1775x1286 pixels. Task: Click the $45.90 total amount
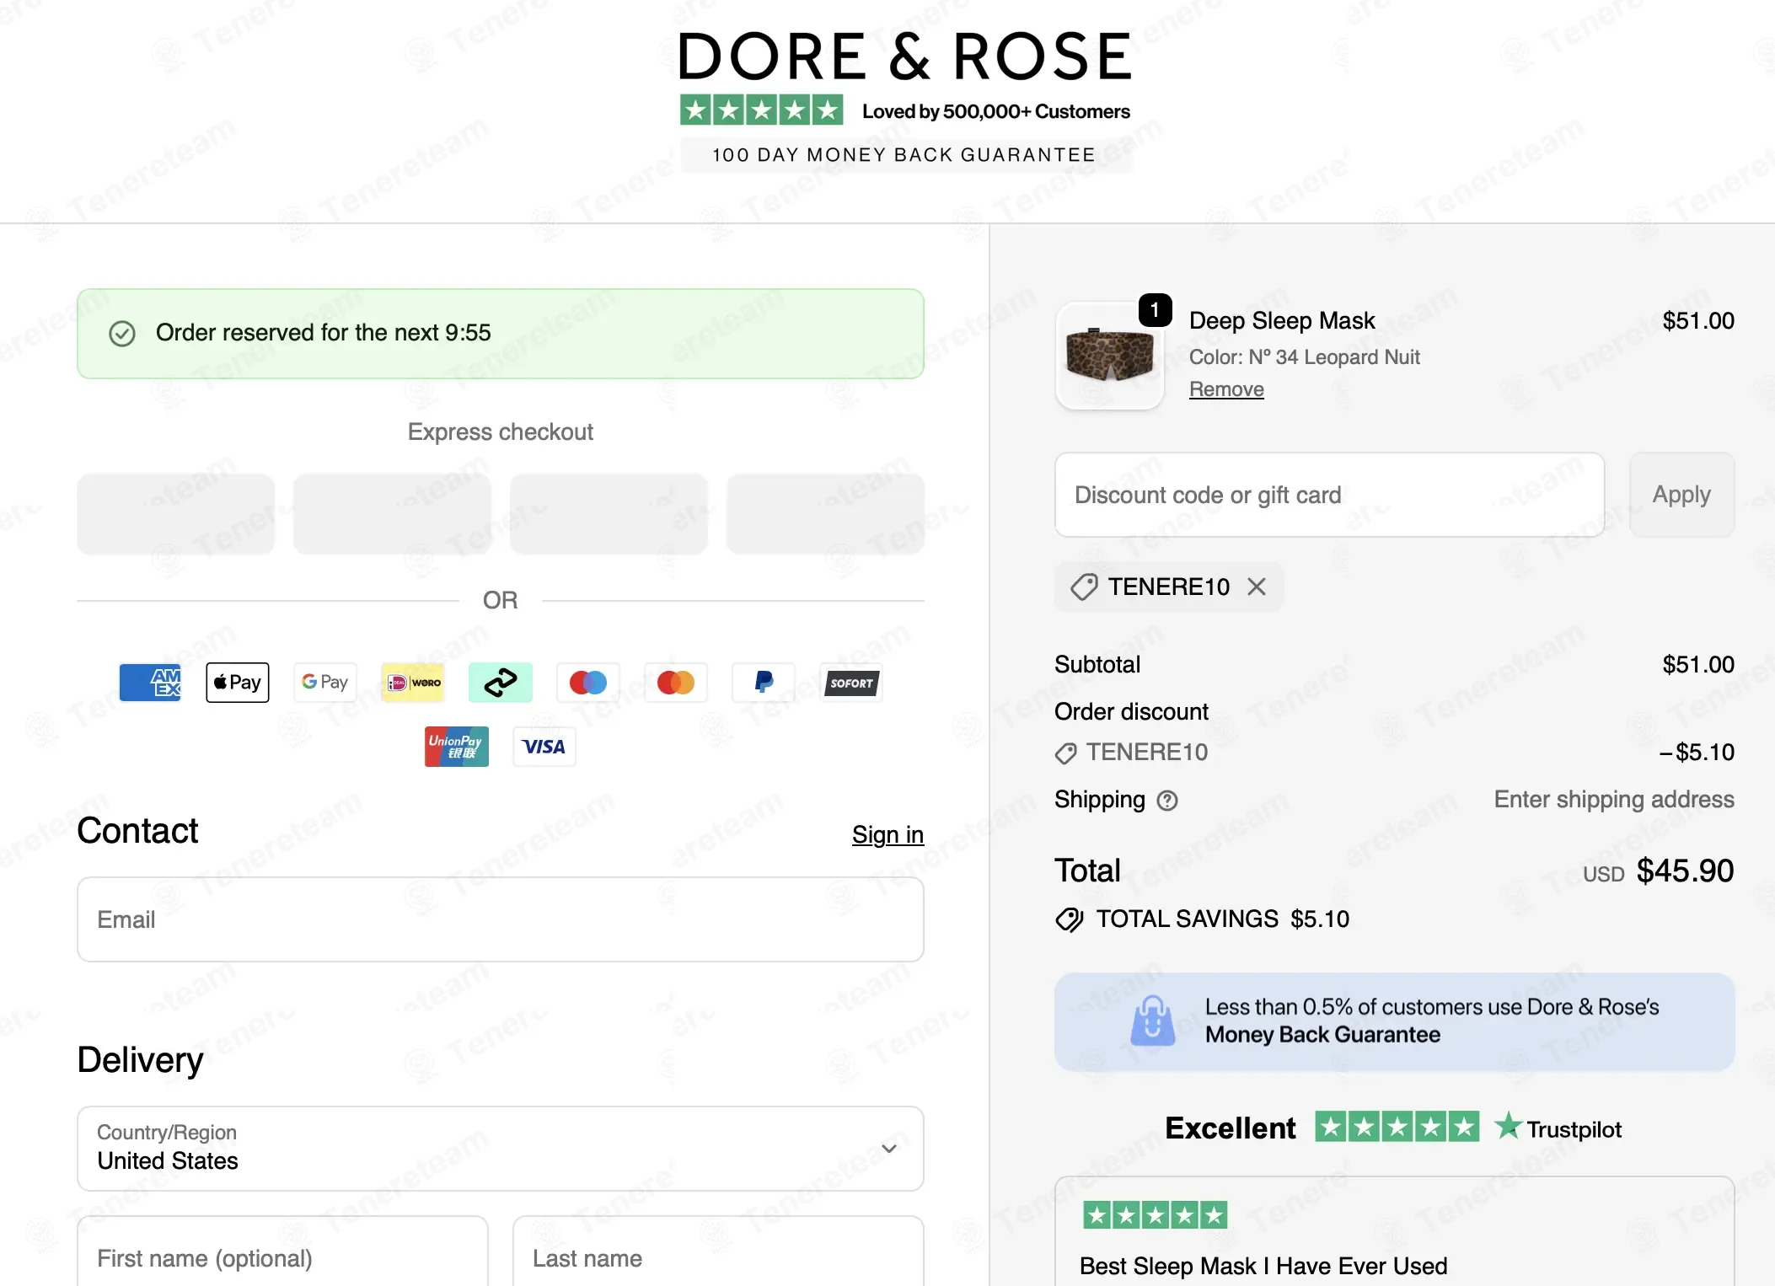pyautogui.click(x=1685, y=871)
